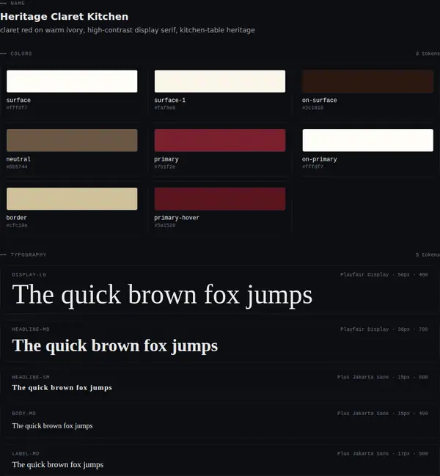Click the 'on-surface' token name
The width and height of the screenshot is (440, 476).
tap(320, 100)
